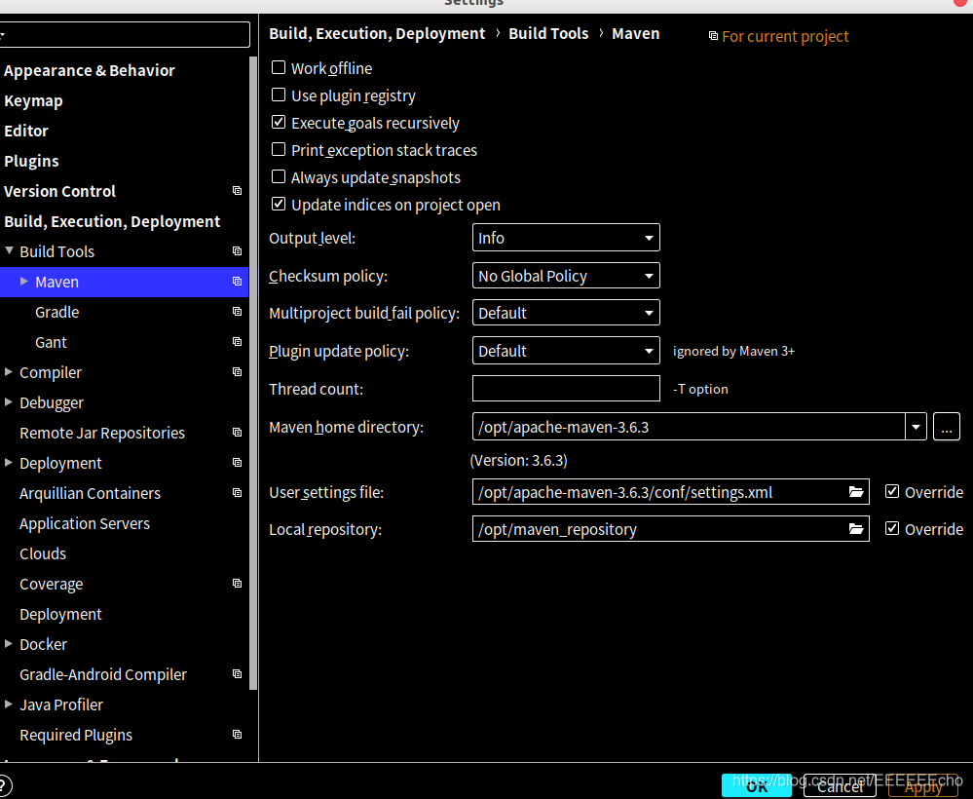Click the project-level icon beside Version Control
Viewport: 973px width, 799px height.
[x=237, y=191]
